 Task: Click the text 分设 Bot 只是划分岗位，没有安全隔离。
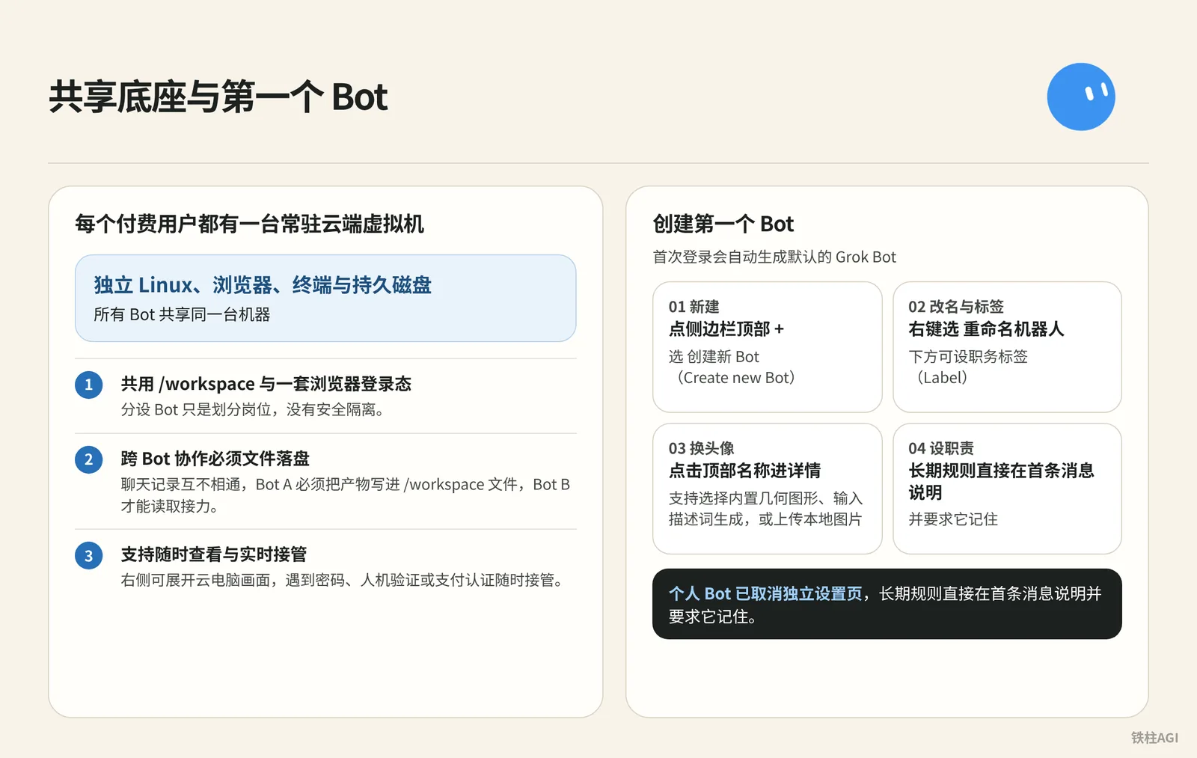[253, 410]
